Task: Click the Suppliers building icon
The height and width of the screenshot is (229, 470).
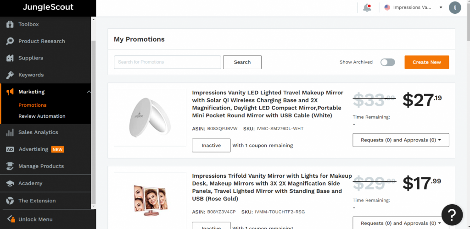Action: tap(10, 58)
